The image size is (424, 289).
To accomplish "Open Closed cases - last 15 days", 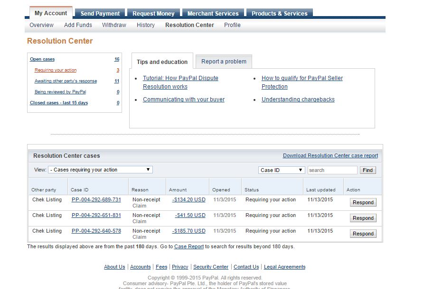I will pyautogui.click(x=59, y=103).
